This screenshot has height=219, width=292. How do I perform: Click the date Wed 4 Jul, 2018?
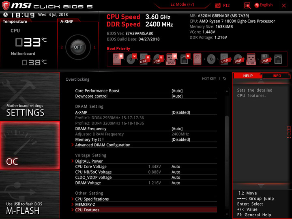pyautogui.click(x=53, y=15)
